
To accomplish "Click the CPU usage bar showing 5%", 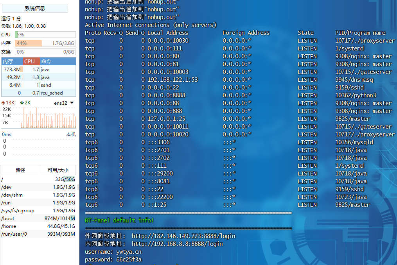I will [45, 35].
